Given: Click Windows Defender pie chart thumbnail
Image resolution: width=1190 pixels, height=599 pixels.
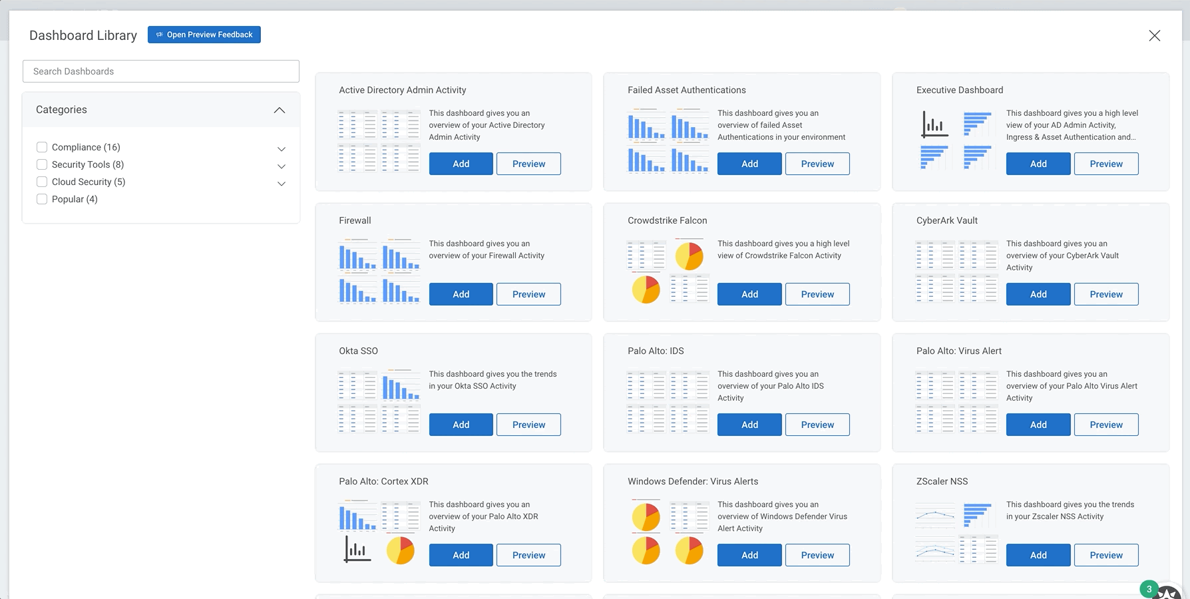Looking at the screenshot, I should click(x=646, y=517).
